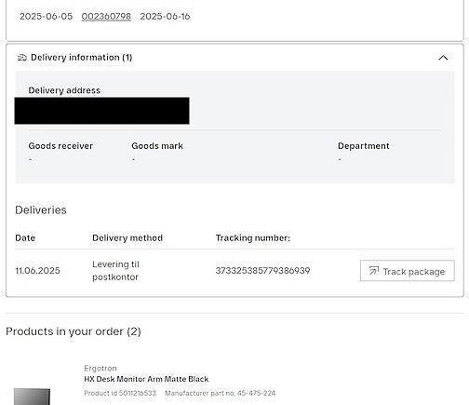Viewport: 469px width, 405px height.
Task: Open HX Desk Monitor Arm Matte Black product
Action: (x=146, y=379)
